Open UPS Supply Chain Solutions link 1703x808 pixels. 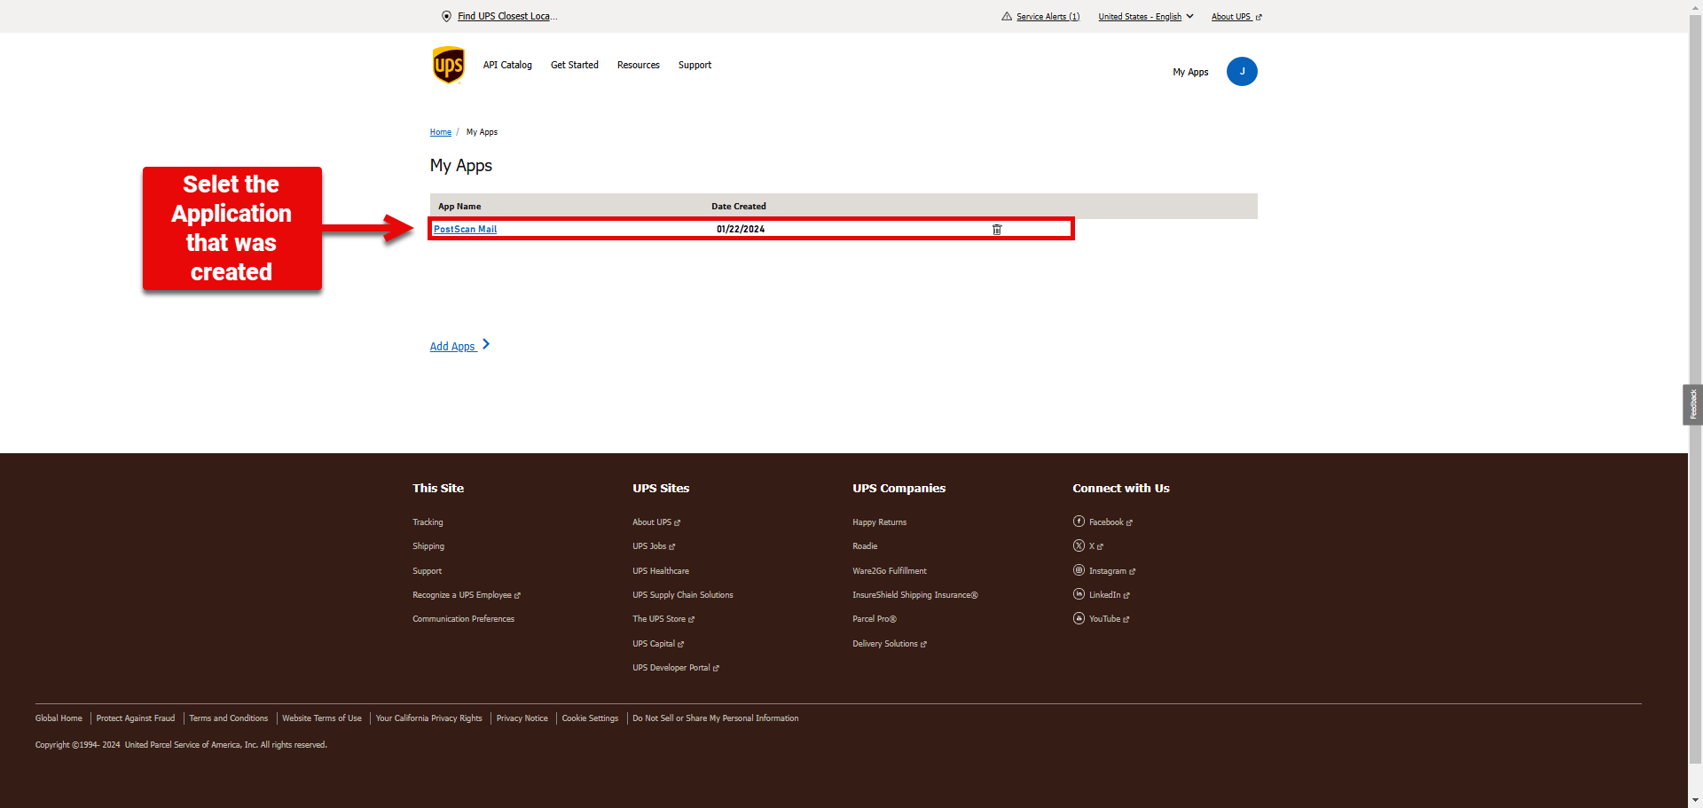click(683, 595)
